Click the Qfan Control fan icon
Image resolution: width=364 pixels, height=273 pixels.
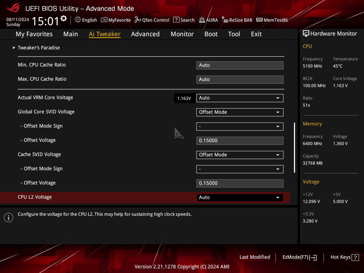[138, 20]
